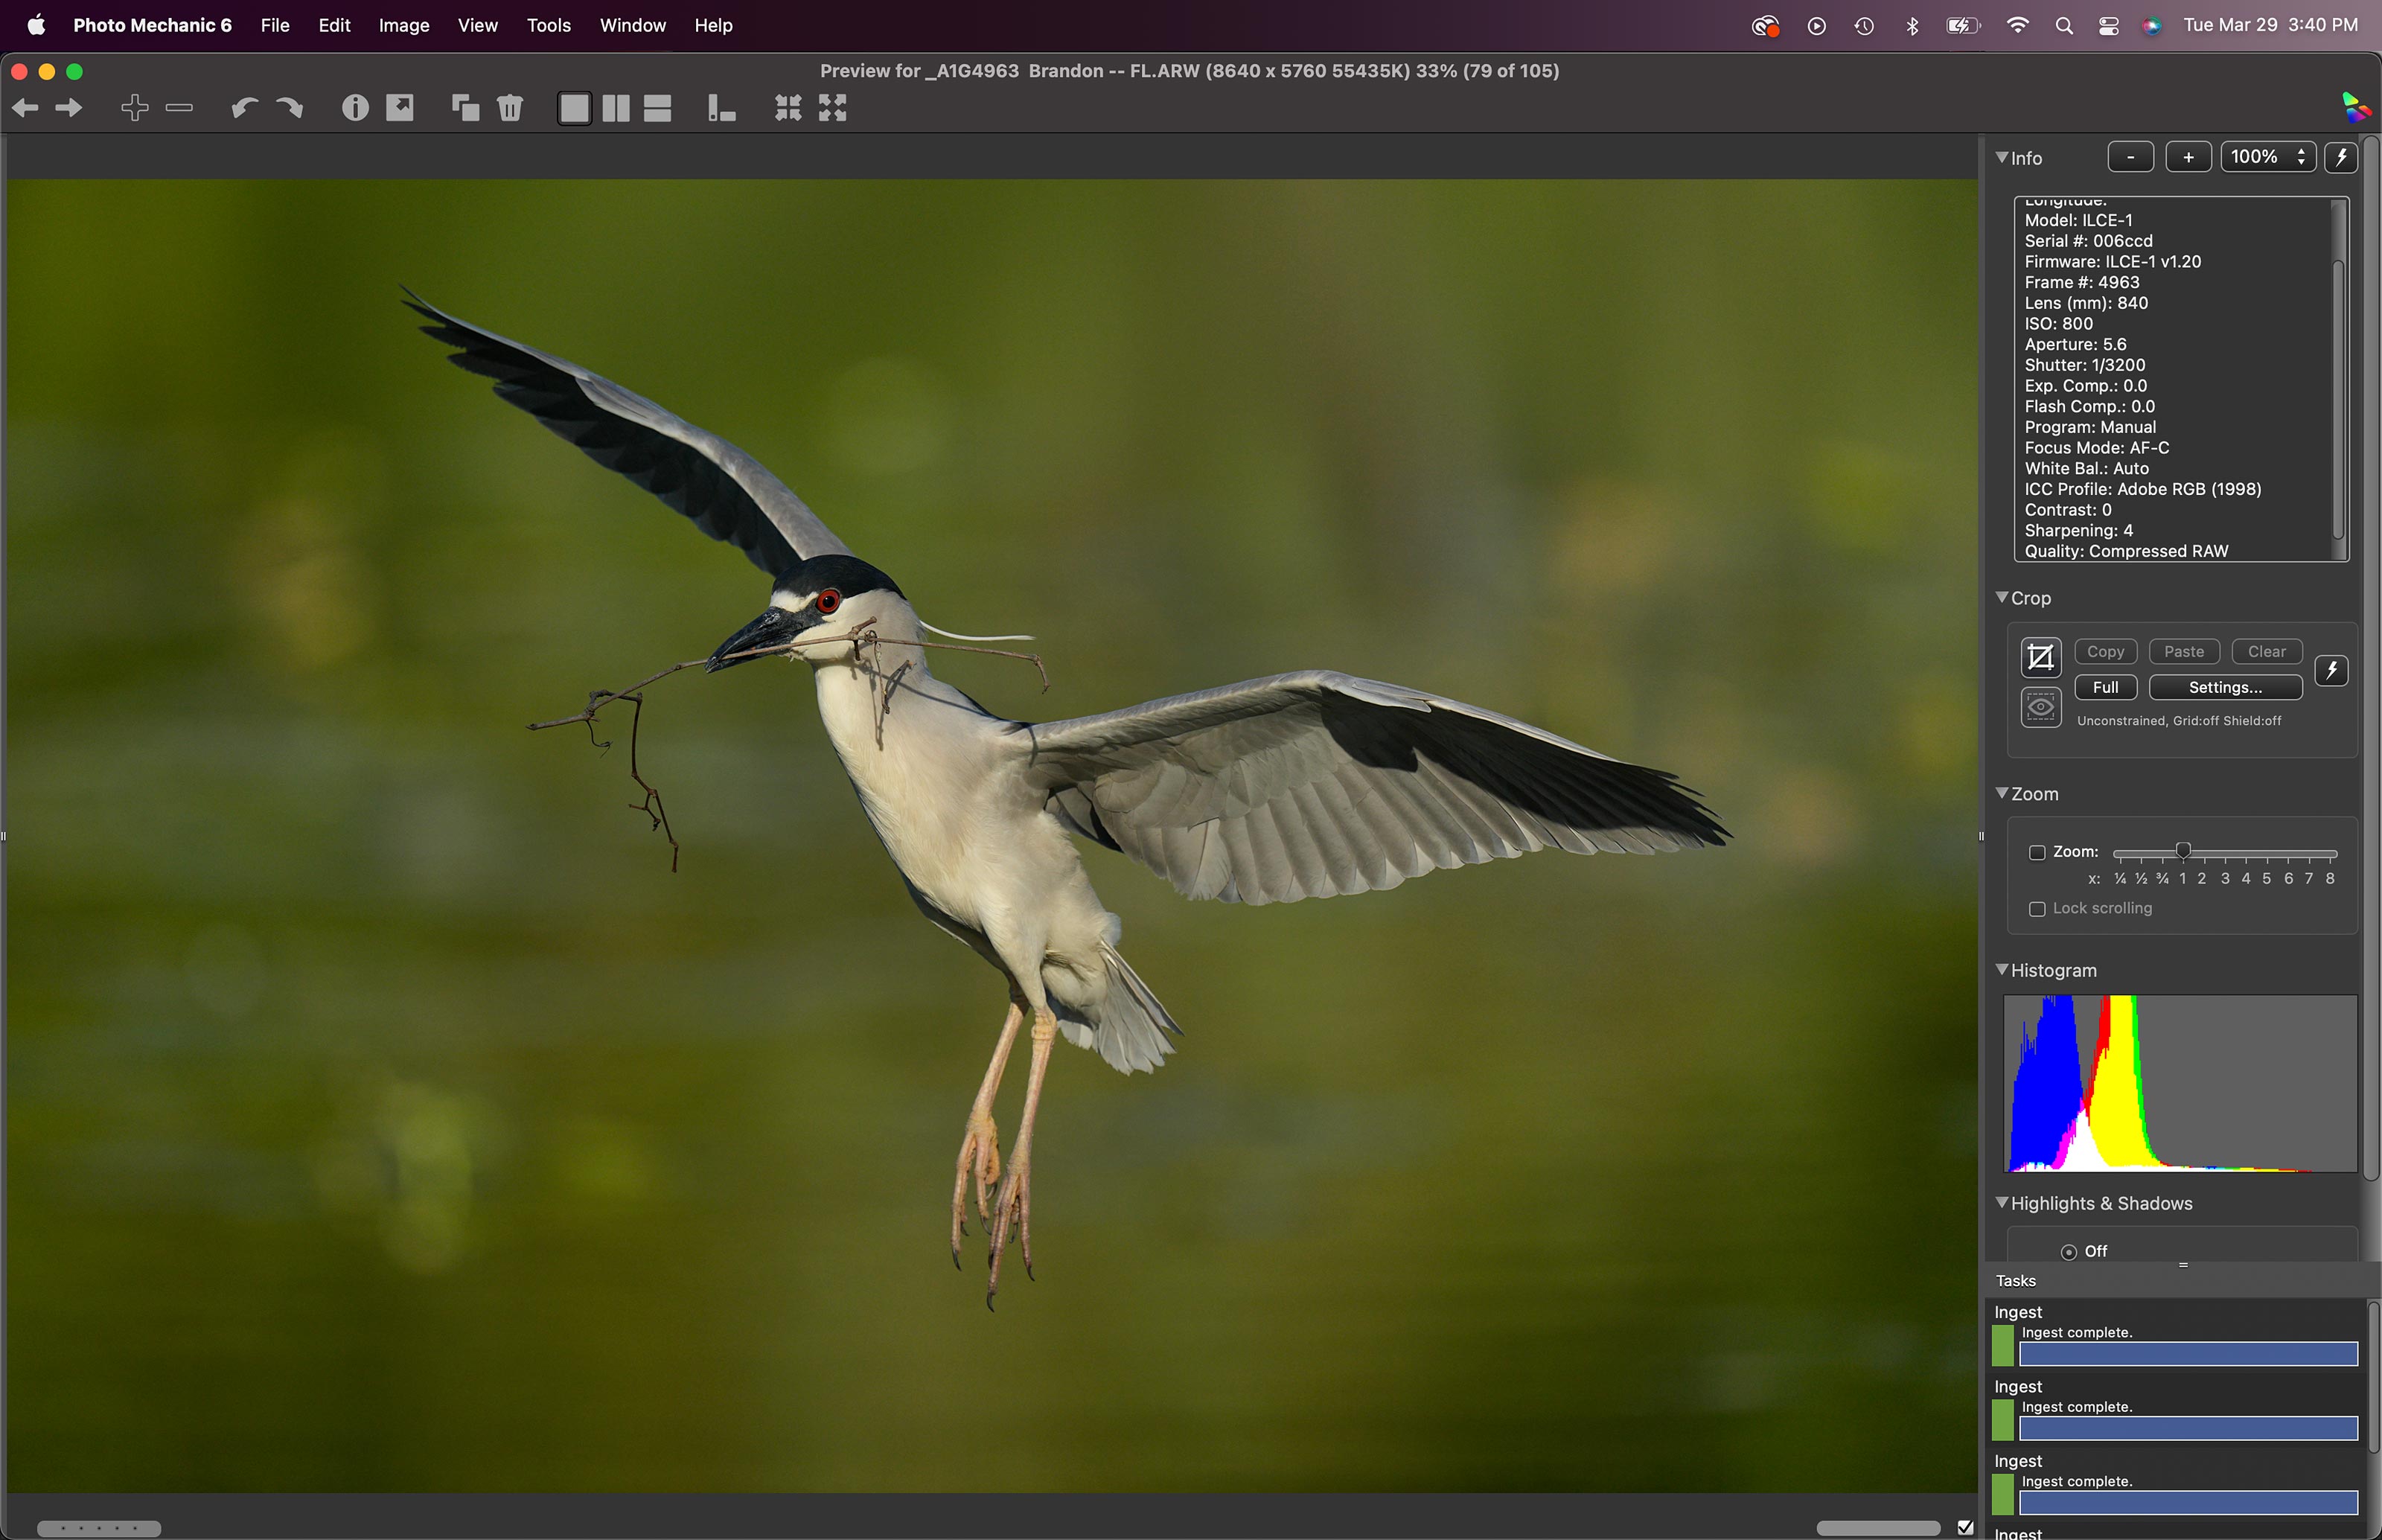
Task: Open the Tools menu
Action: pyautogui.click(x=549, y=25)
